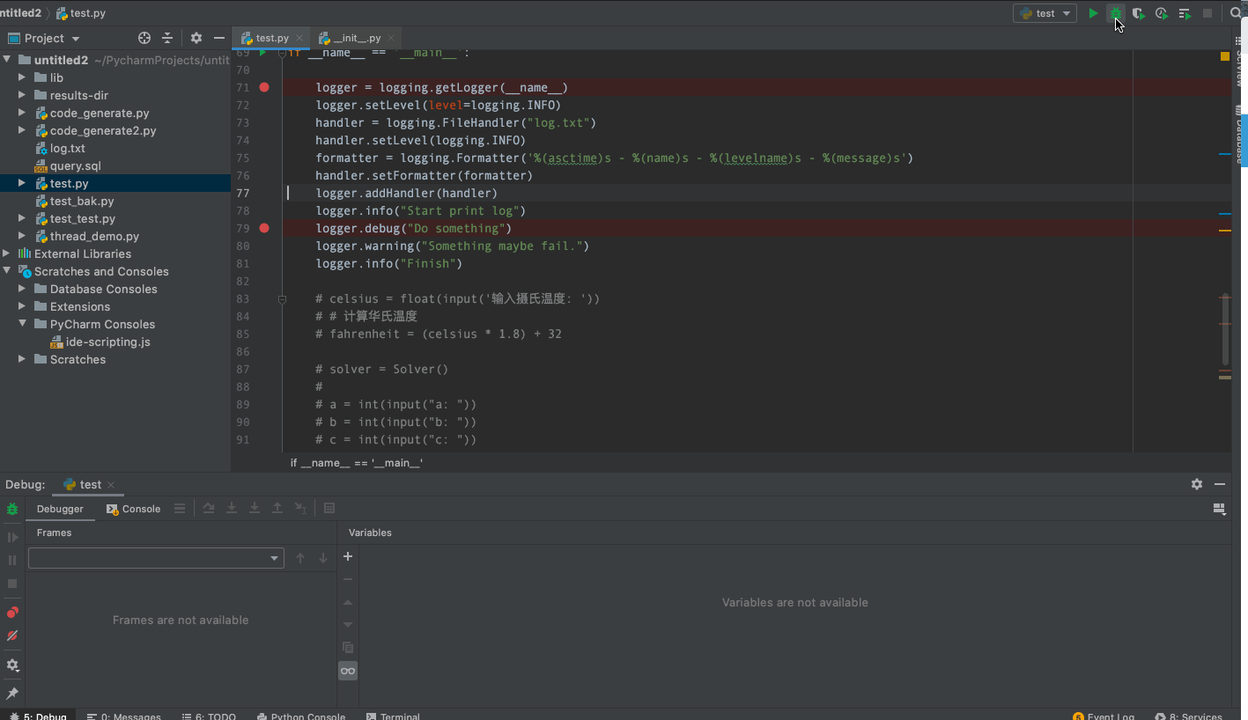Rerun test from debug panel bug icon

[12, 509]
